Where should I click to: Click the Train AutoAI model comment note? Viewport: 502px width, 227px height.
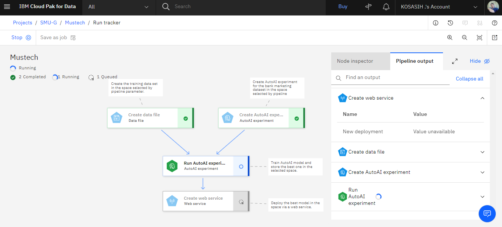point(295,166)
